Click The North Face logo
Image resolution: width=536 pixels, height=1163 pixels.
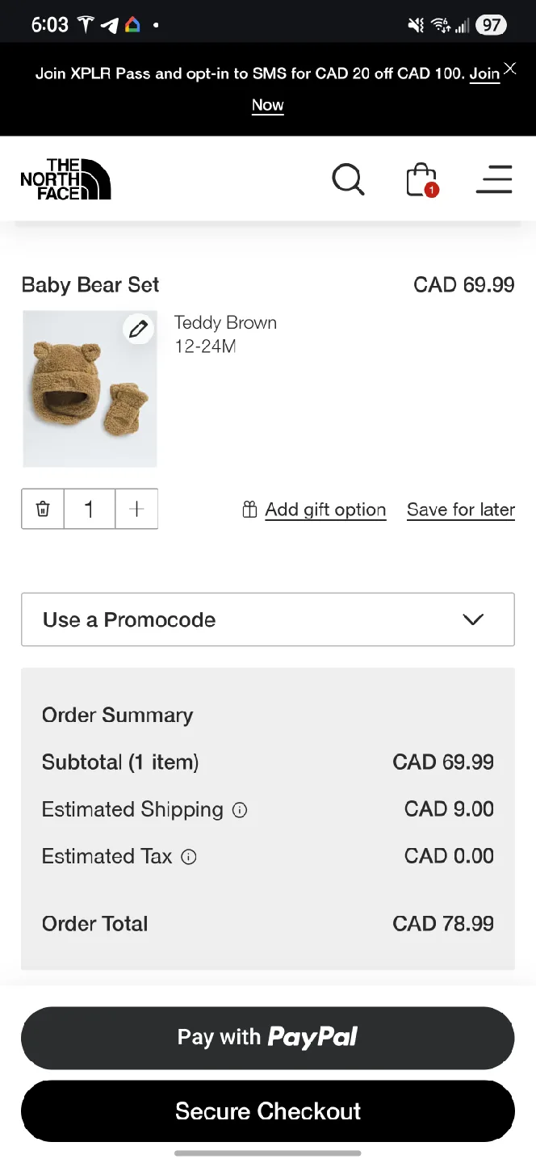click(x=65, y=178)
